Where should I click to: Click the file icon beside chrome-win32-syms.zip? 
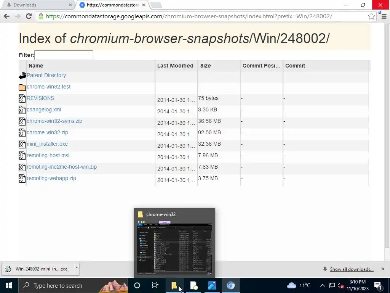click(x=22, y=121)
